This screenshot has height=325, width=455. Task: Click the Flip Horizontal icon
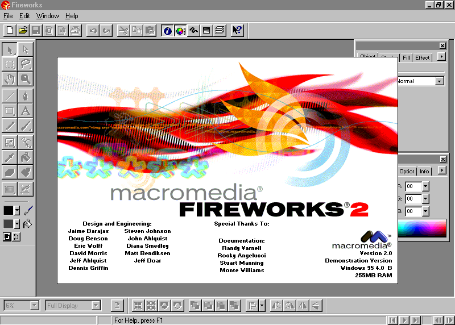[303, 306]
